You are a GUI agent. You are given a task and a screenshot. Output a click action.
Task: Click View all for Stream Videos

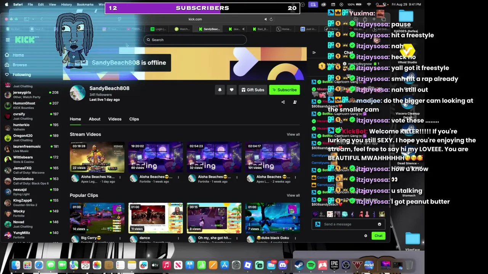293,134
